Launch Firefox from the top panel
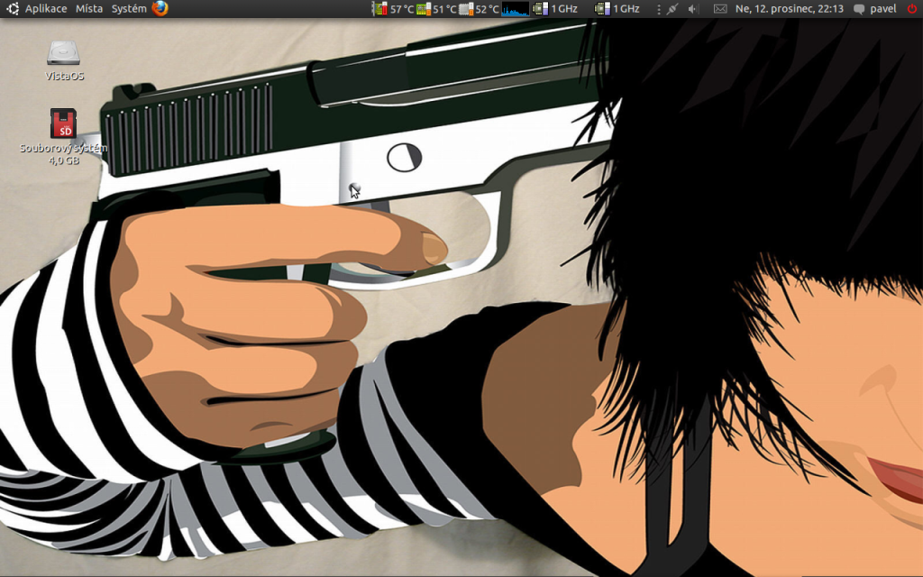923x577 pixels. click(x=160, y=8)
